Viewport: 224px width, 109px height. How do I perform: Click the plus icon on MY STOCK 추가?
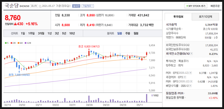pos(187,6)
